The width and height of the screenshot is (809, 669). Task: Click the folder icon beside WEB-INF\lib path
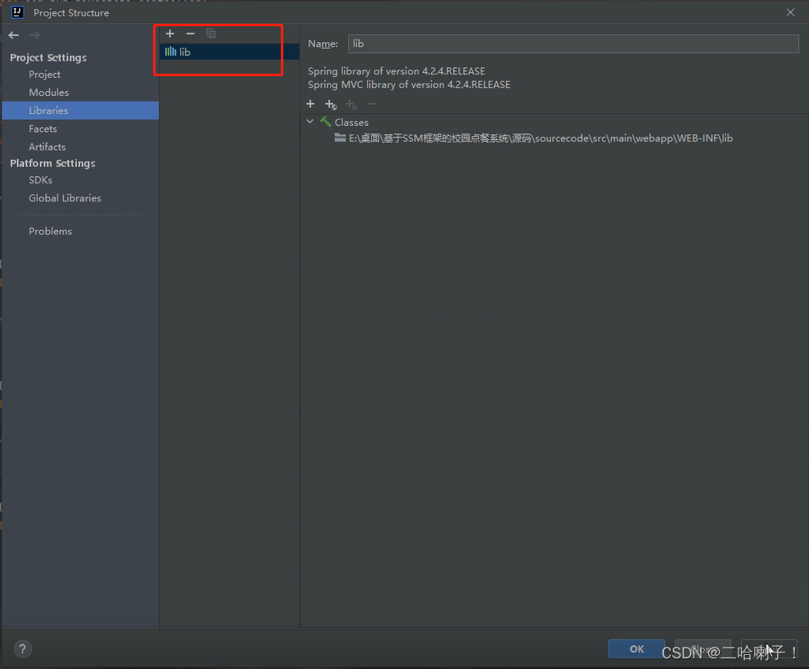click(340, 138)
